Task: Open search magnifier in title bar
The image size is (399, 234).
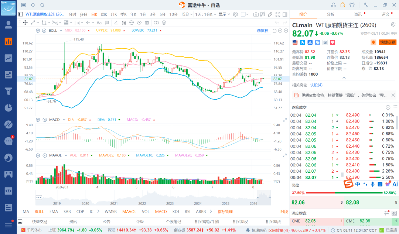Action: (x=42, y=5)
